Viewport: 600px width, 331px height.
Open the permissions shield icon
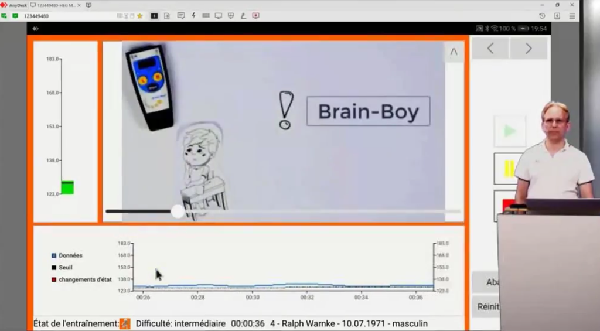tap(231, 16)
